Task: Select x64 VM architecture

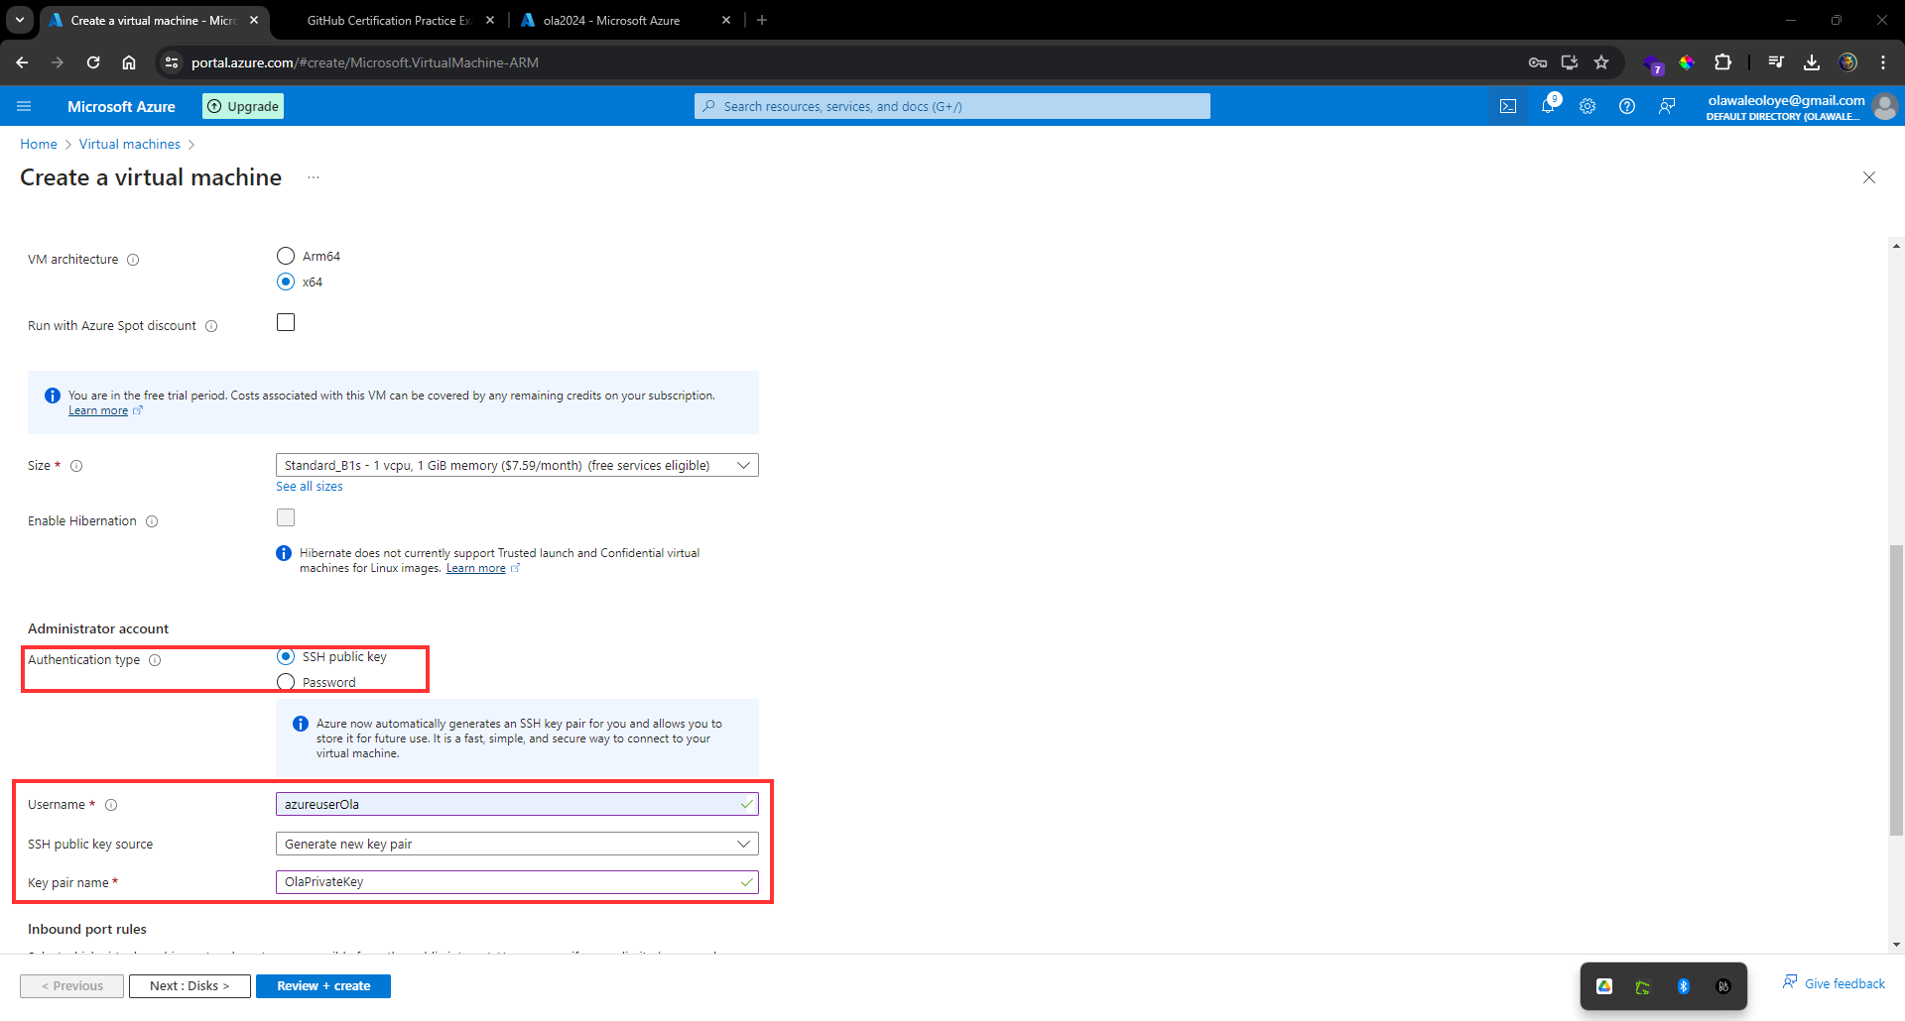Action: [x=286, y=282]
